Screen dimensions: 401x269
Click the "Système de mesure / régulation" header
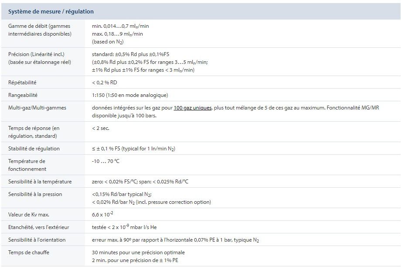(x=51, y=12)
